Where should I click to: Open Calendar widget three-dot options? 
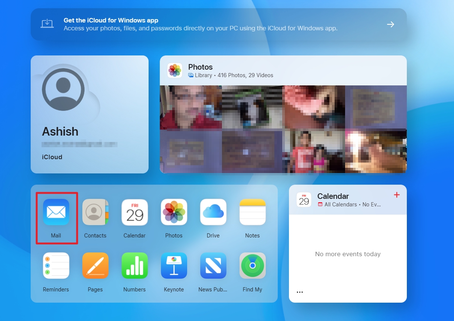300,292
